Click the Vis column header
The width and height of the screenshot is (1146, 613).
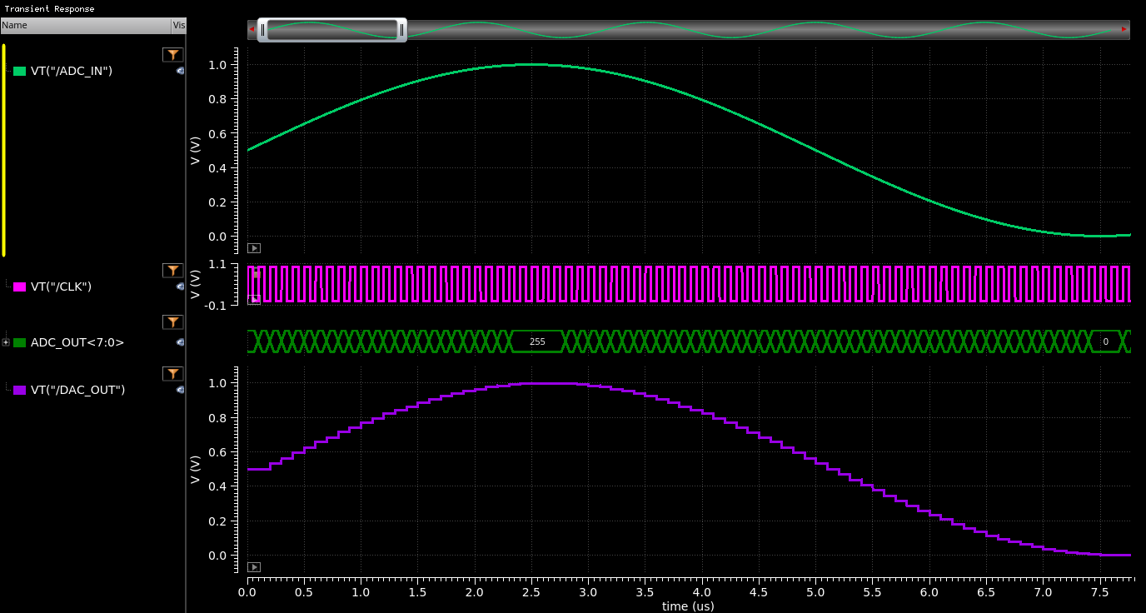coord(177,25)
